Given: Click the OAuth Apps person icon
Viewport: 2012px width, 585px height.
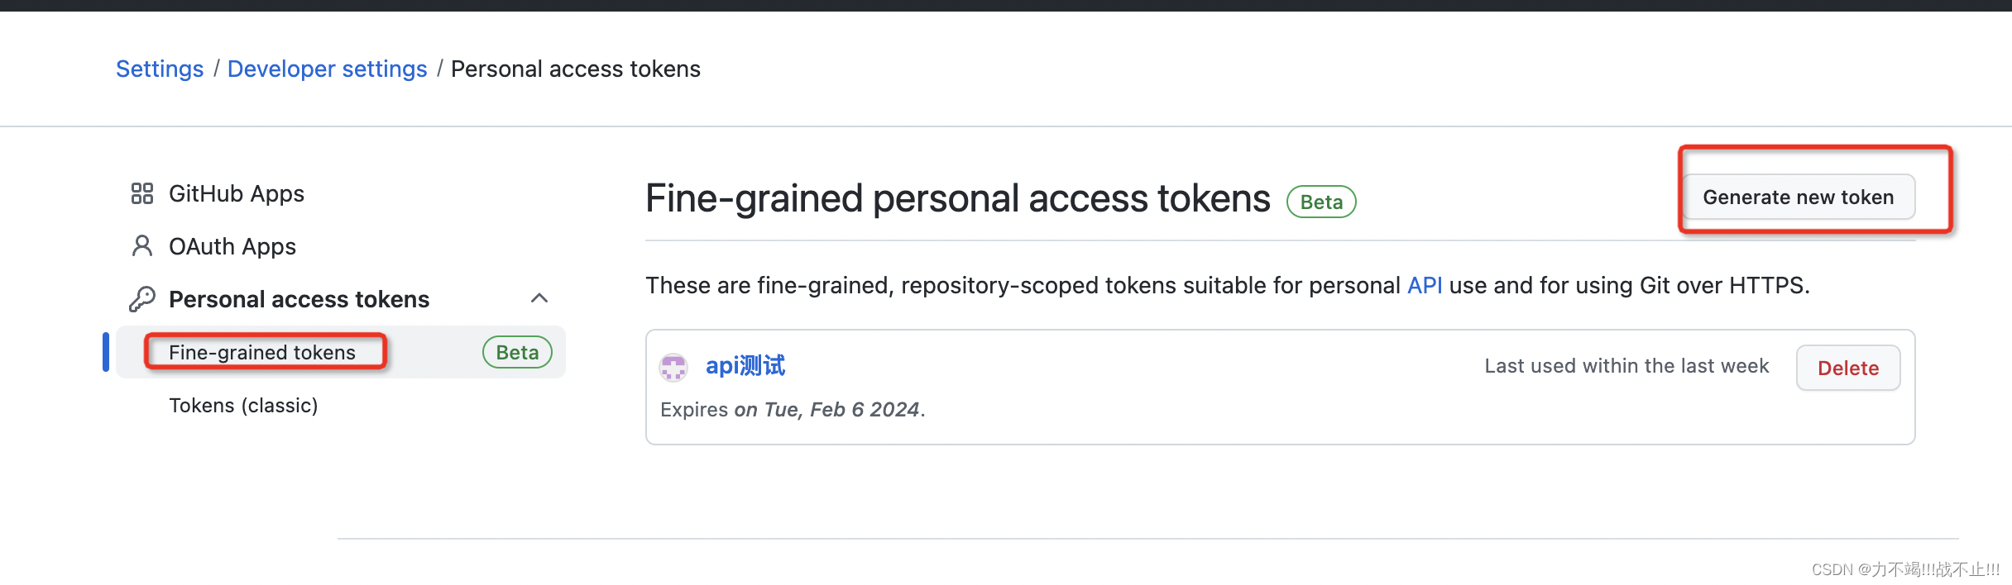Looking at the screenshot, I should tap(142, 246).
